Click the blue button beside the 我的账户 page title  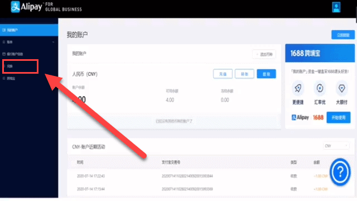[343, 35]
